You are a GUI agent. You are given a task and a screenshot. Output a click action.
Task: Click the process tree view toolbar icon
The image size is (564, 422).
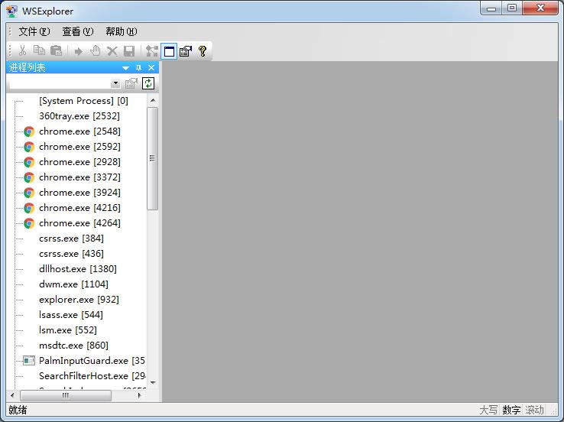point(151,51)
